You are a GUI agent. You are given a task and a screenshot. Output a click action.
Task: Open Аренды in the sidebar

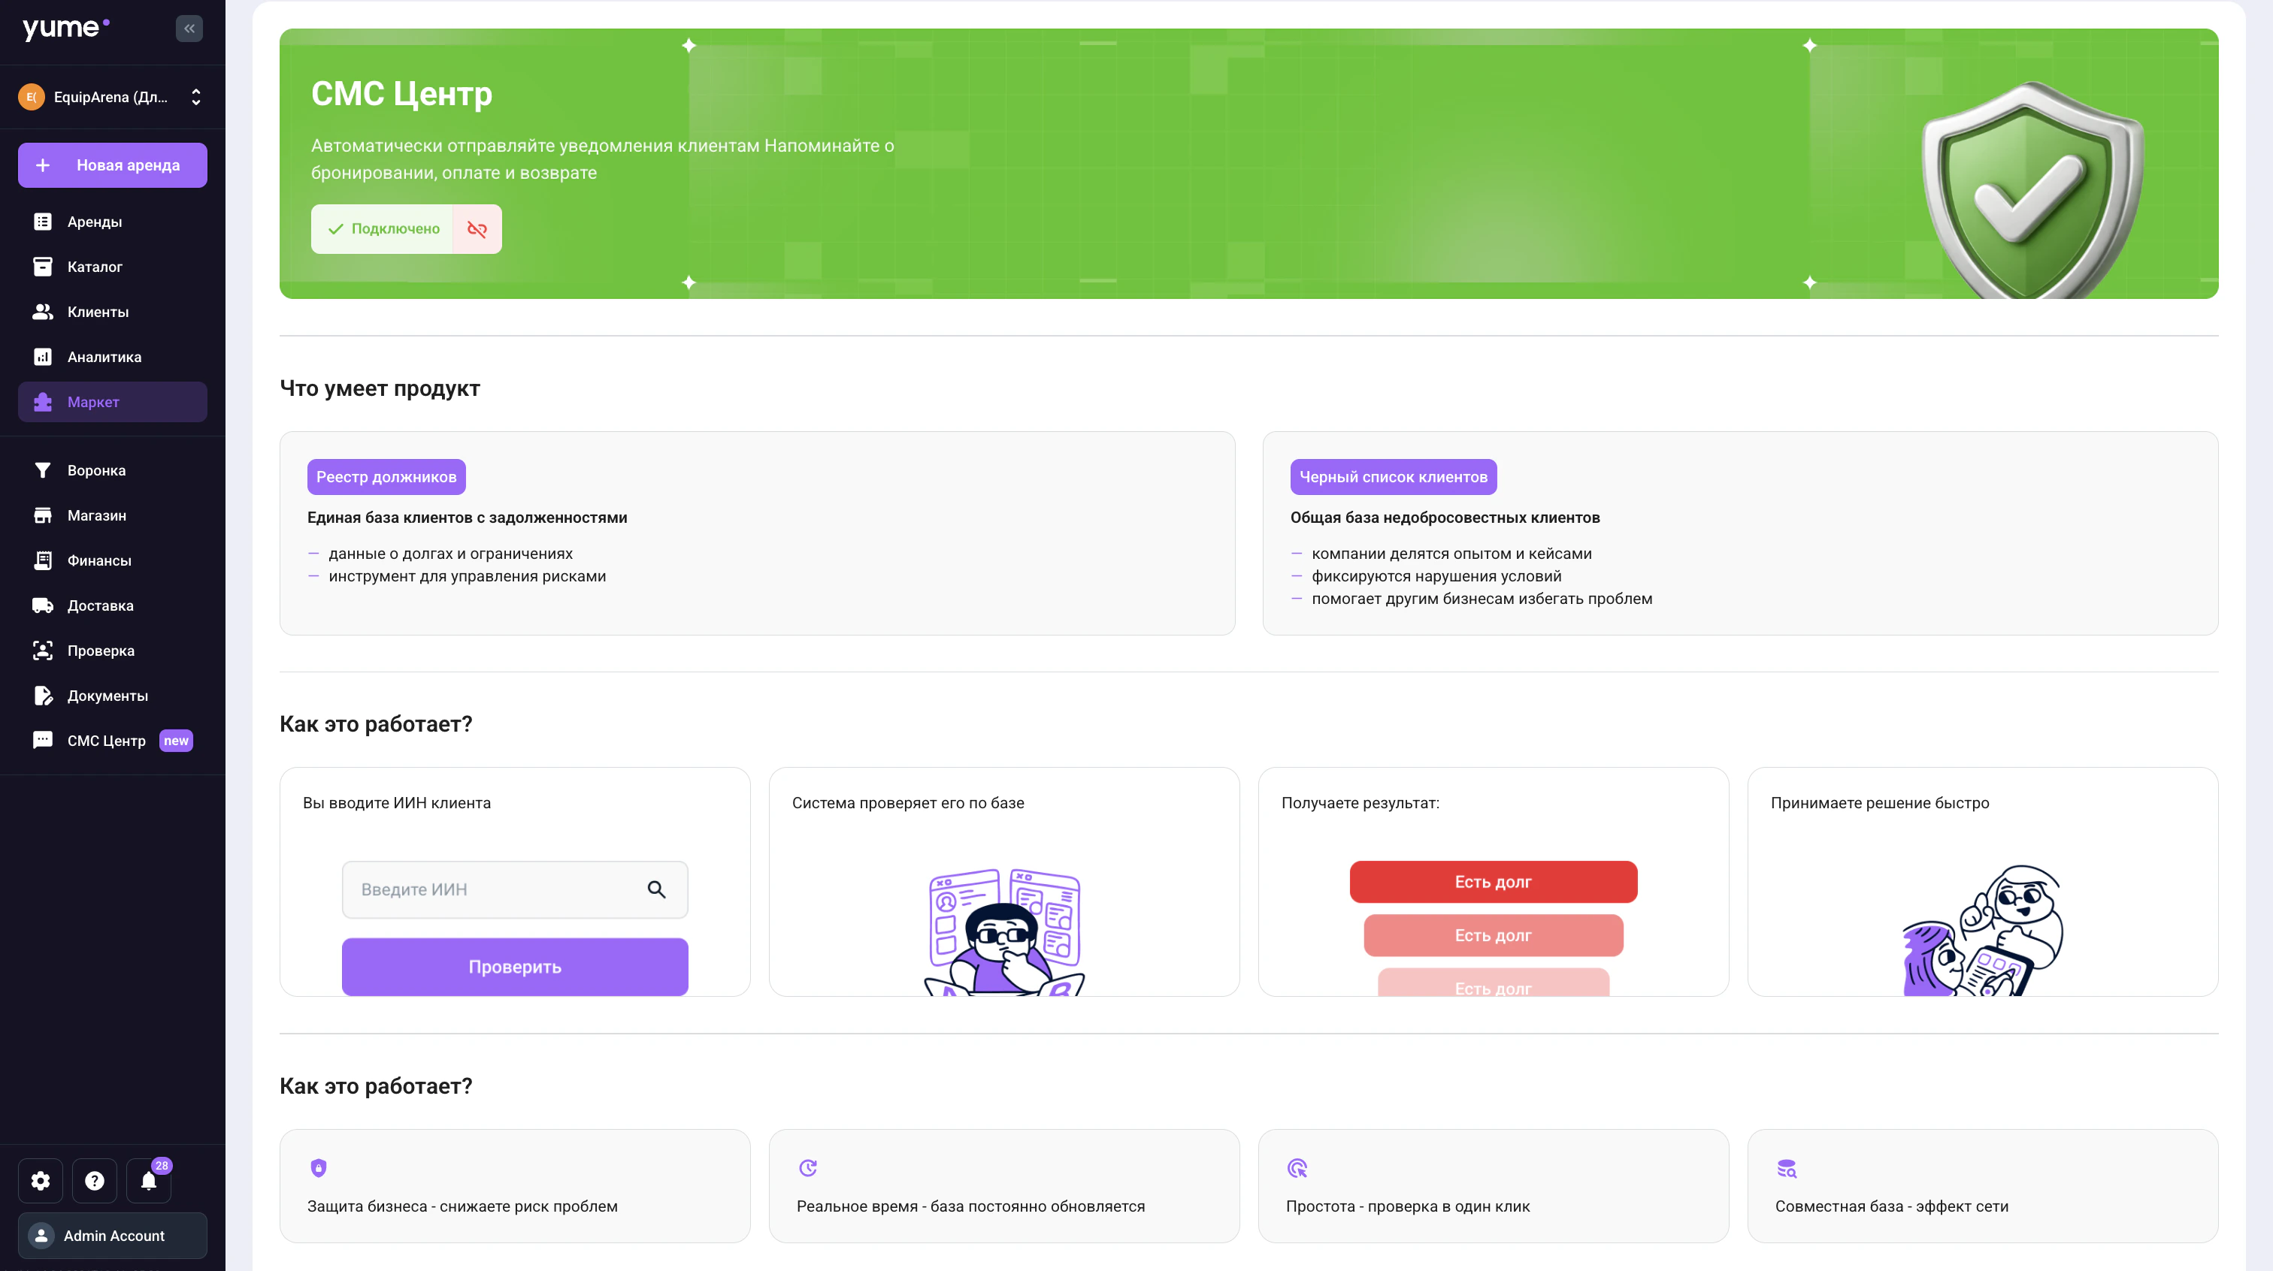[95, 222]
